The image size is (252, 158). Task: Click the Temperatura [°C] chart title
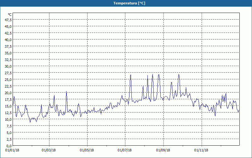[x=129, y=3]
